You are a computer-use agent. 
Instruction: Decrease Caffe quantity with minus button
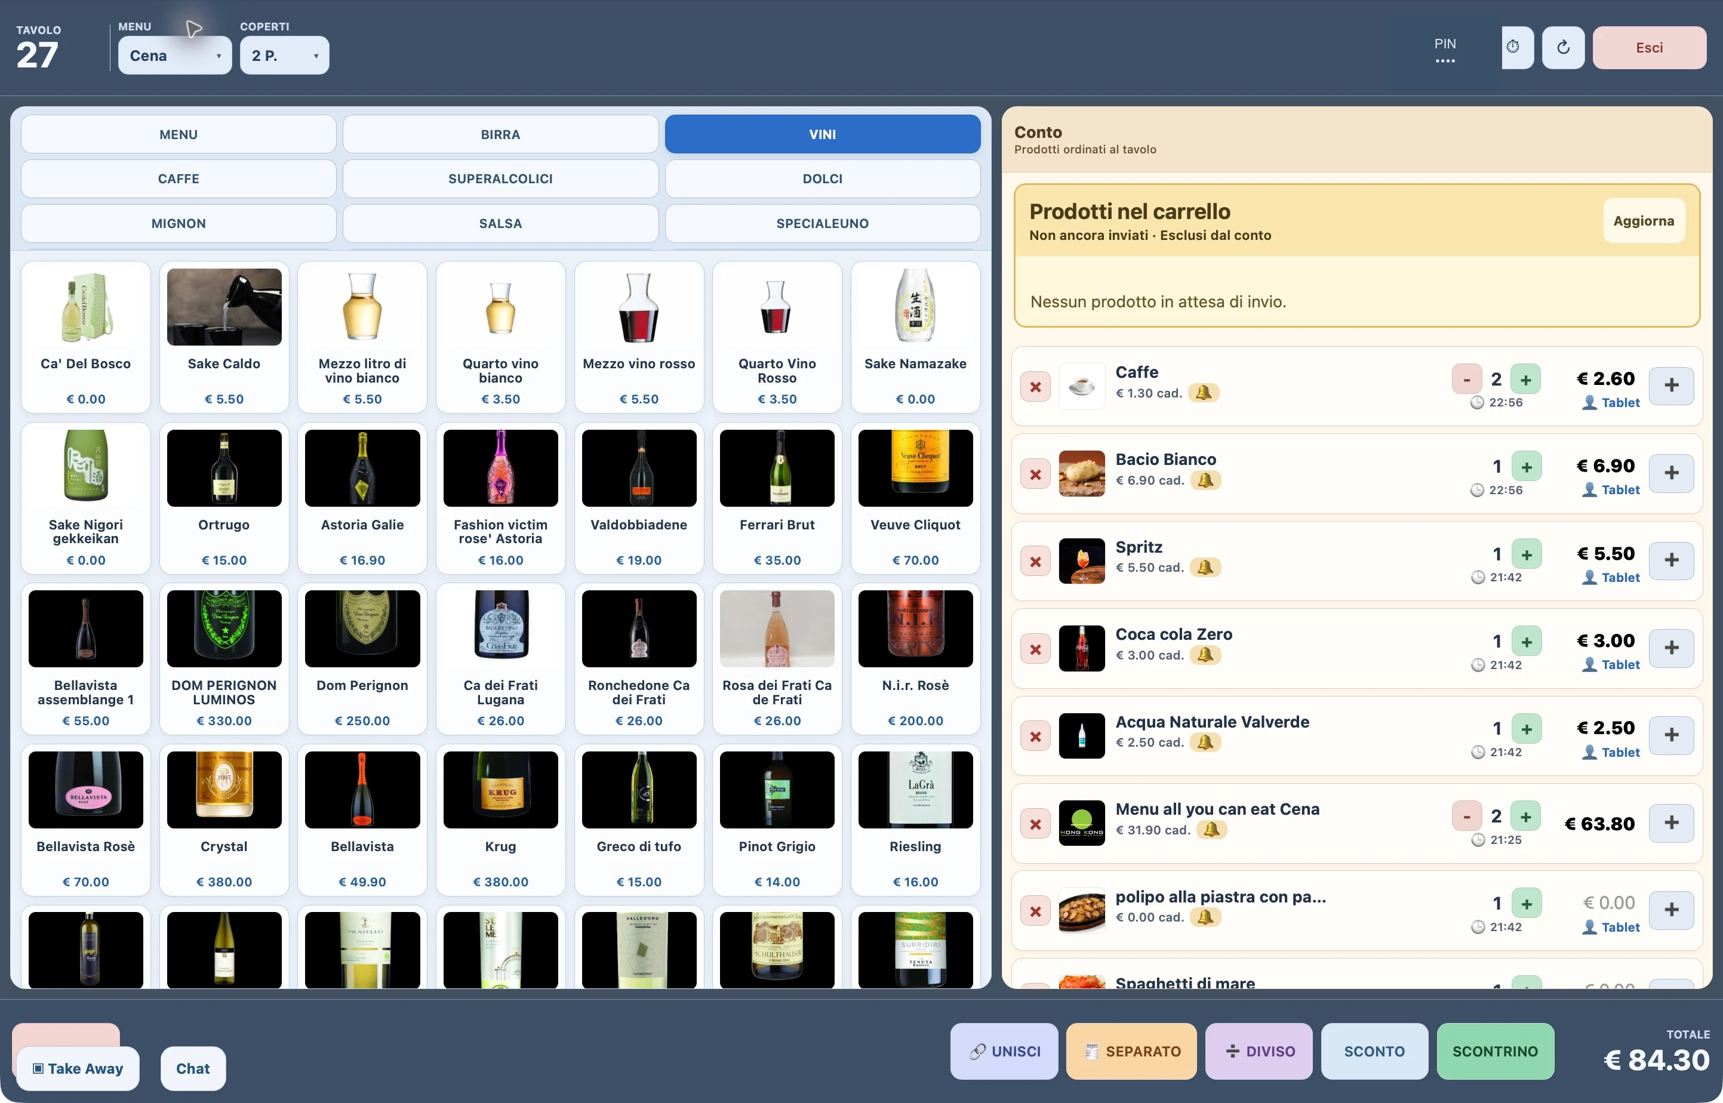pos(1466,379)
